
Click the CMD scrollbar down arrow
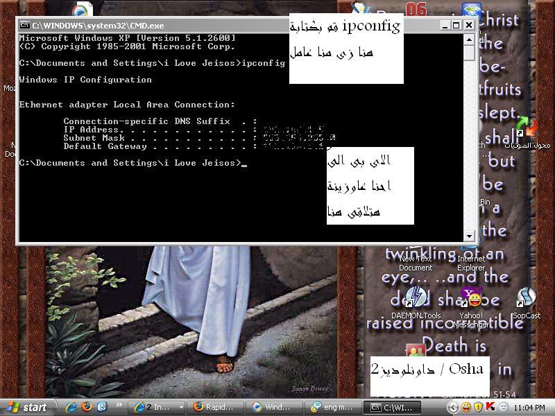(469, 236)
